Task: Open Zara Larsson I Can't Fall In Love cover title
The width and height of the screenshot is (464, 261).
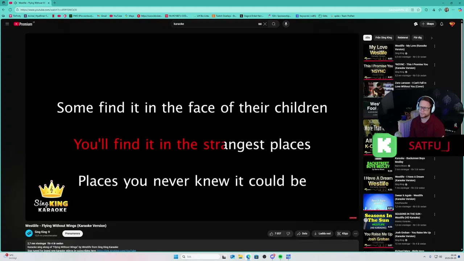Action: 410,84
